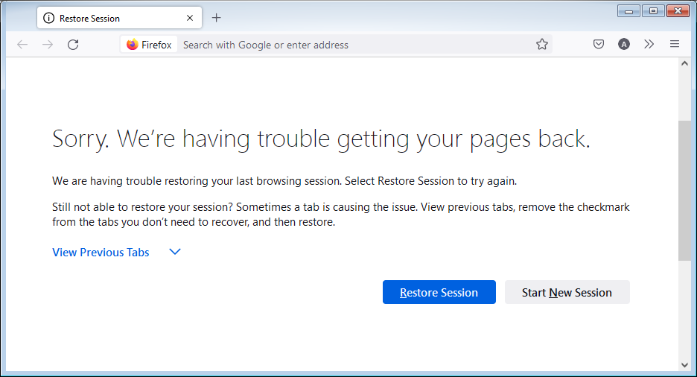This screenshot has width=697, height=377.
Task: Click the View Previous Tabs link
Action: click(x=101, y=253)
